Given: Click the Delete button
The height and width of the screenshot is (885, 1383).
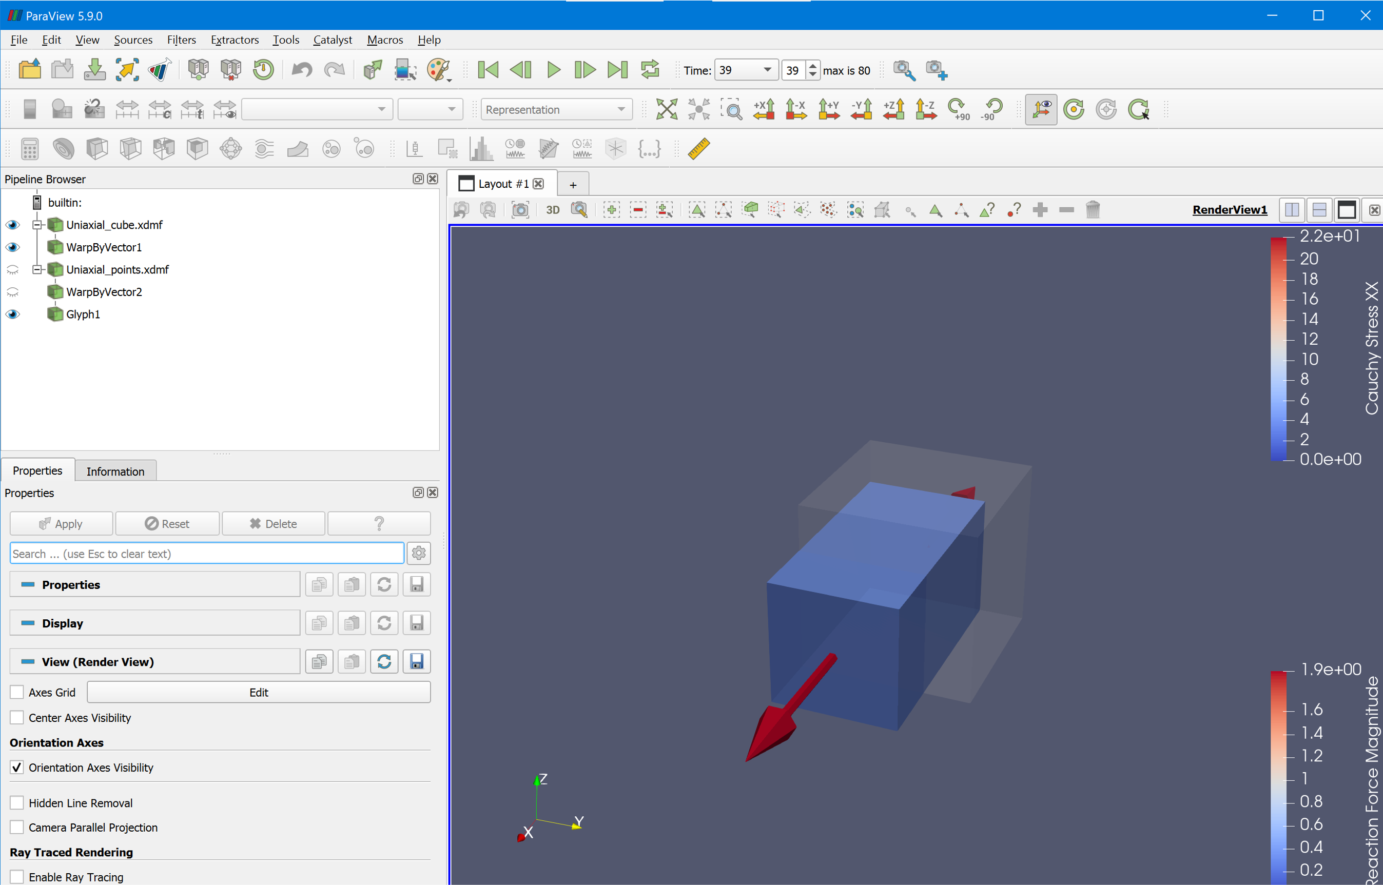Looking at the screenshot, I should pos(273,523).
